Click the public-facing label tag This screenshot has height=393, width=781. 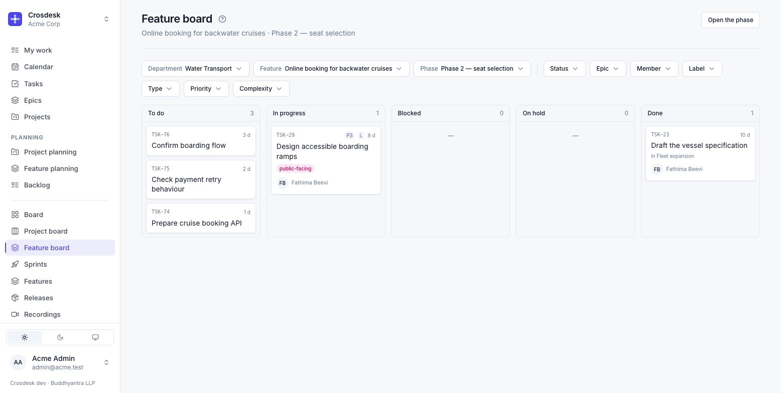point(295,169)
